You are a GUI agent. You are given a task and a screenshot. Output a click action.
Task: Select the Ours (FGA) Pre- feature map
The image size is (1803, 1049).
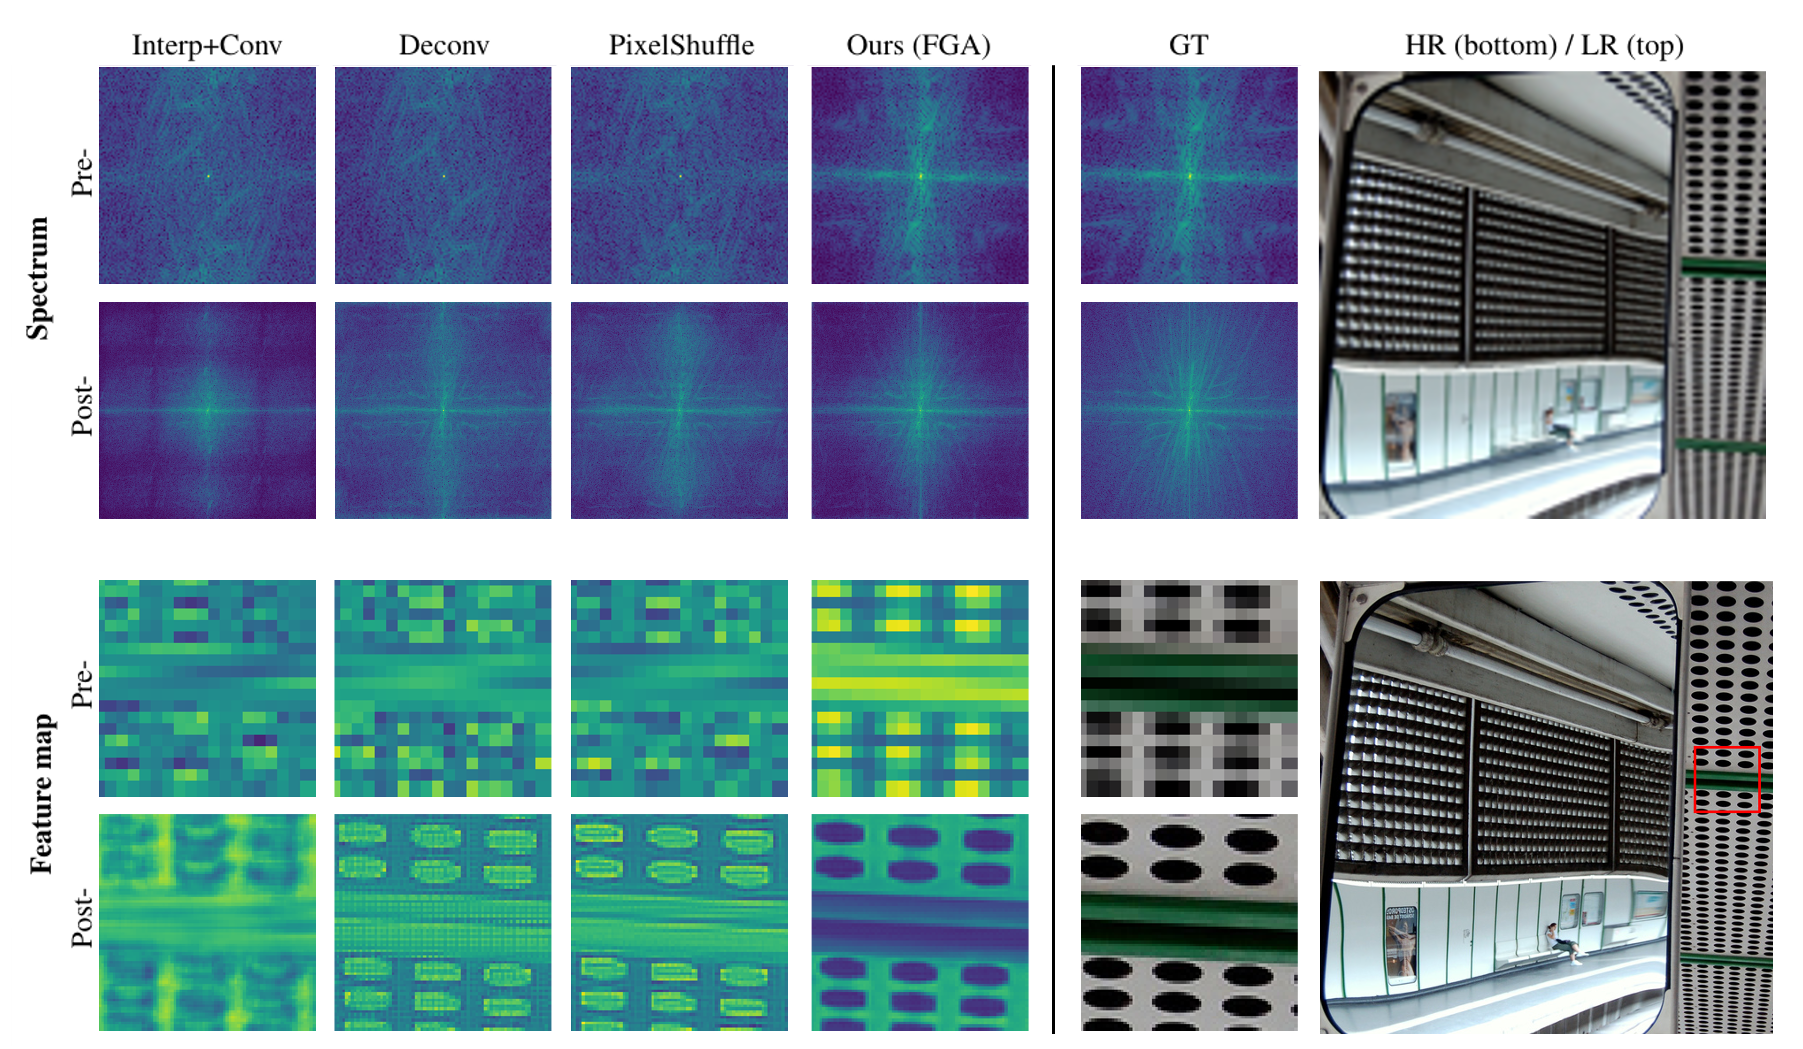(919, 688)
